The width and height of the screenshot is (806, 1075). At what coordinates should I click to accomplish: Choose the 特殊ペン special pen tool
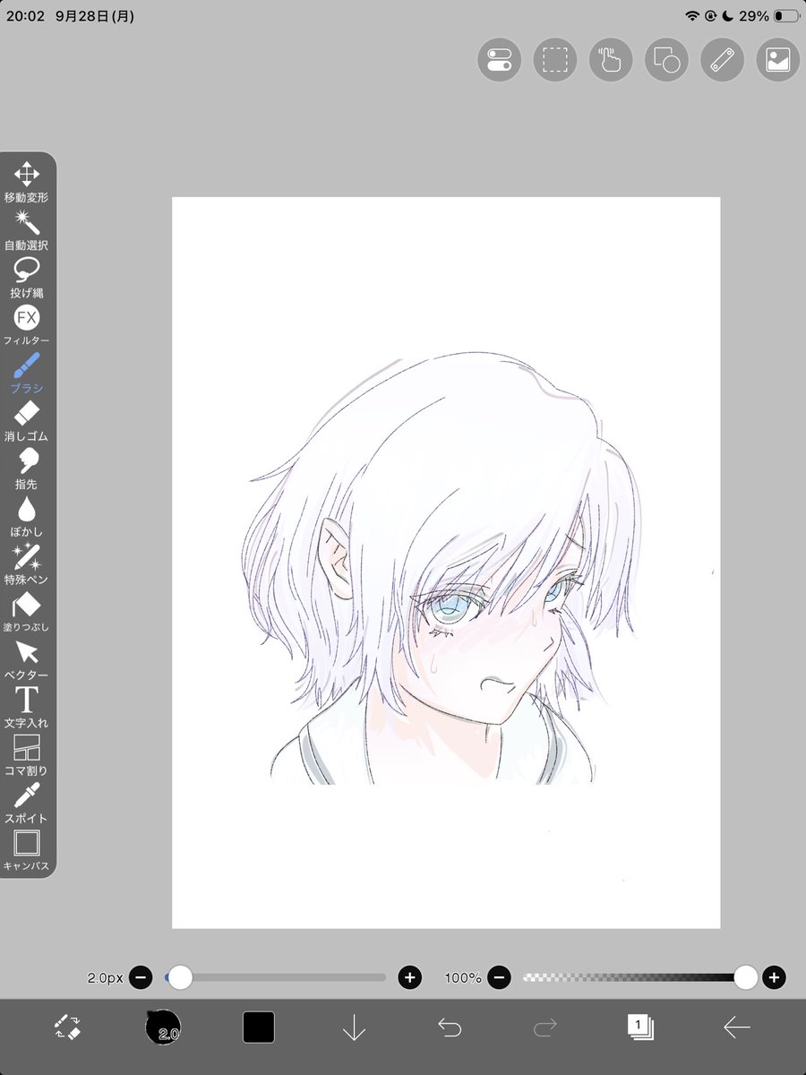27,565
